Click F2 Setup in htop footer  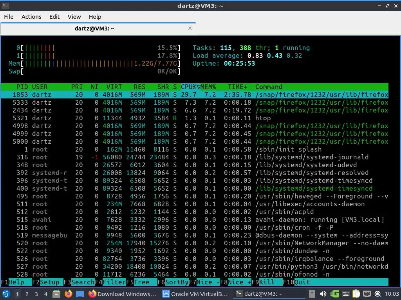point(48,282)
